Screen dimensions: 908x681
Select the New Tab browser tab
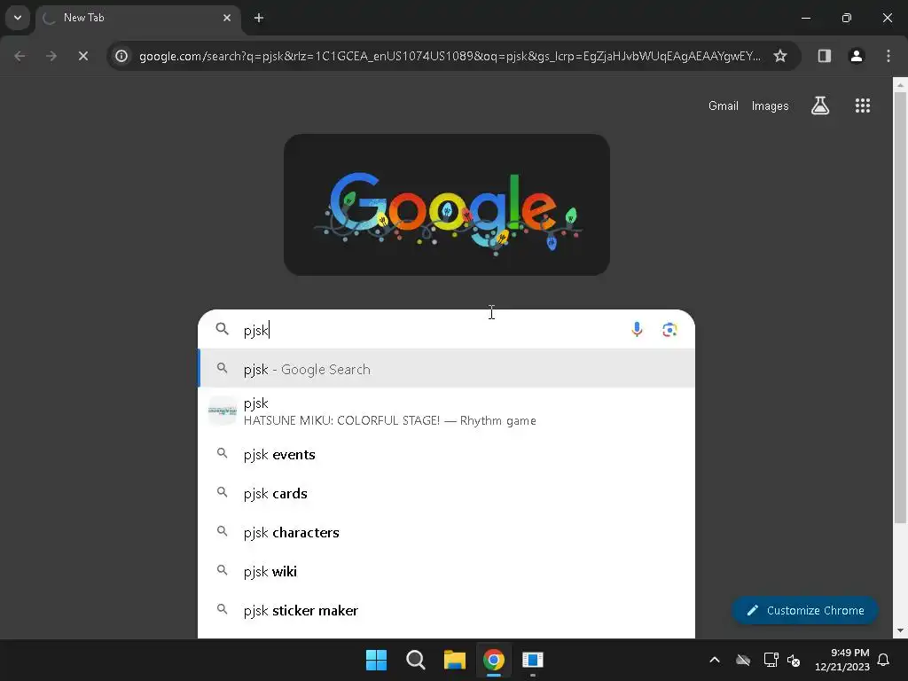pyautogui.click(x=137, y=18)
